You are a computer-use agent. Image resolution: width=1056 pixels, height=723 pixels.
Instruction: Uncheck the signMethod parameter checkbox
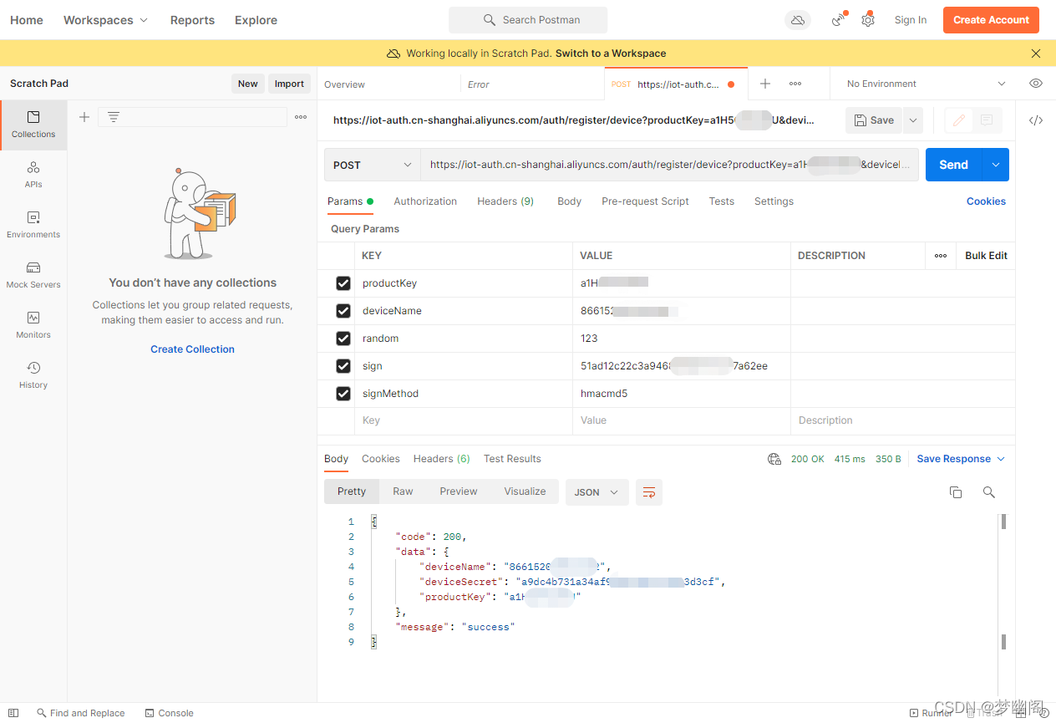click(343, 394)
